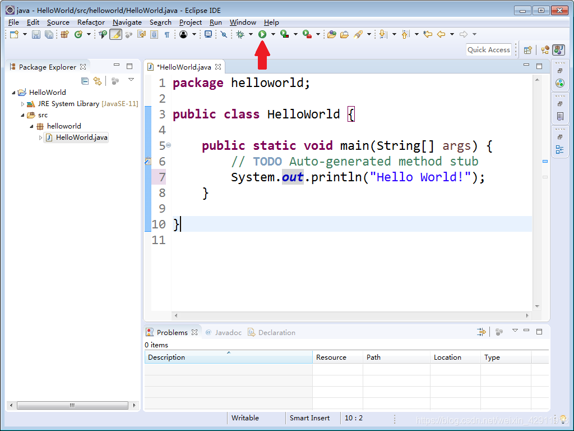
Task: Create a new Java package via toolbar icon
Action: tap(65, 34)
